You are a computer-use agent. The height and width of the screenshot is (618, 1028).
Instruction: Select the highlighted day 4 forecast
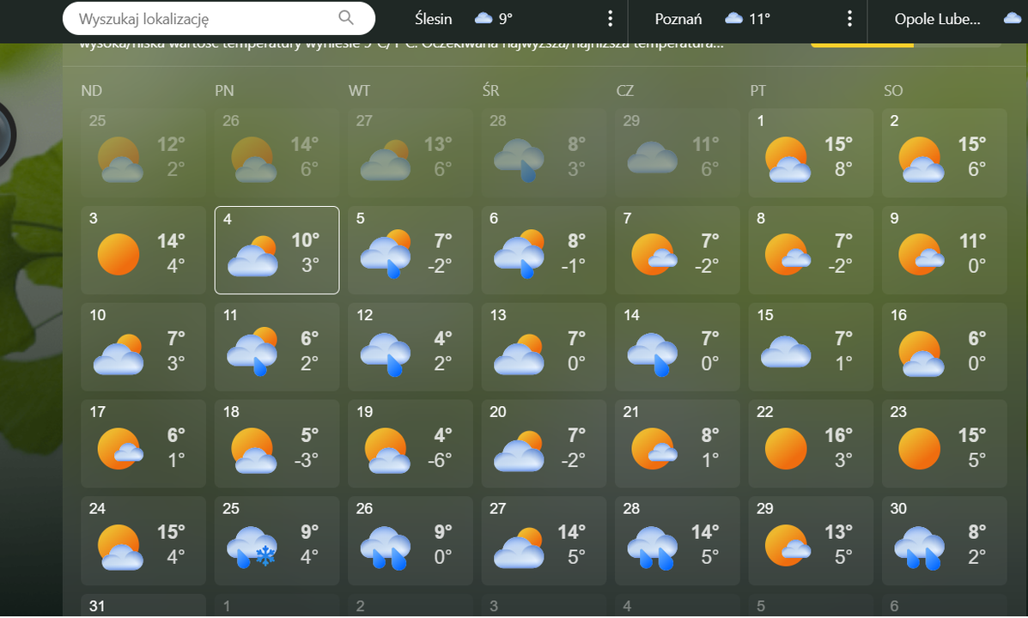coord(277,250)
